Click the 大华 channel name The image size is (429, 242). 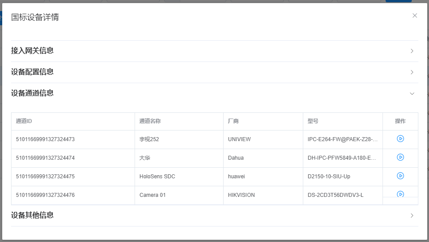click(145, 158)
